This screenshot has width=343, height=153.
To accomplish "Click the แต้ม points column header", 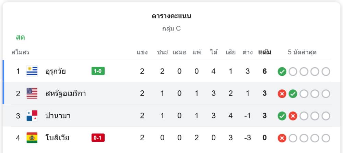I will click(x=264, y=52).
